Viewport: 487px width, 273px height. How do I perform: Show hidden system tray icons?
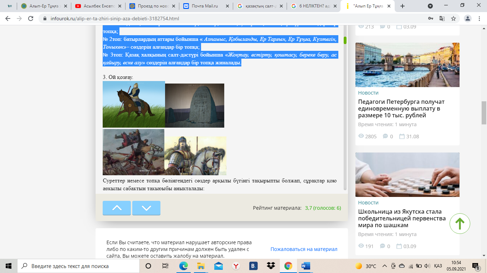(x=385, y=266)
